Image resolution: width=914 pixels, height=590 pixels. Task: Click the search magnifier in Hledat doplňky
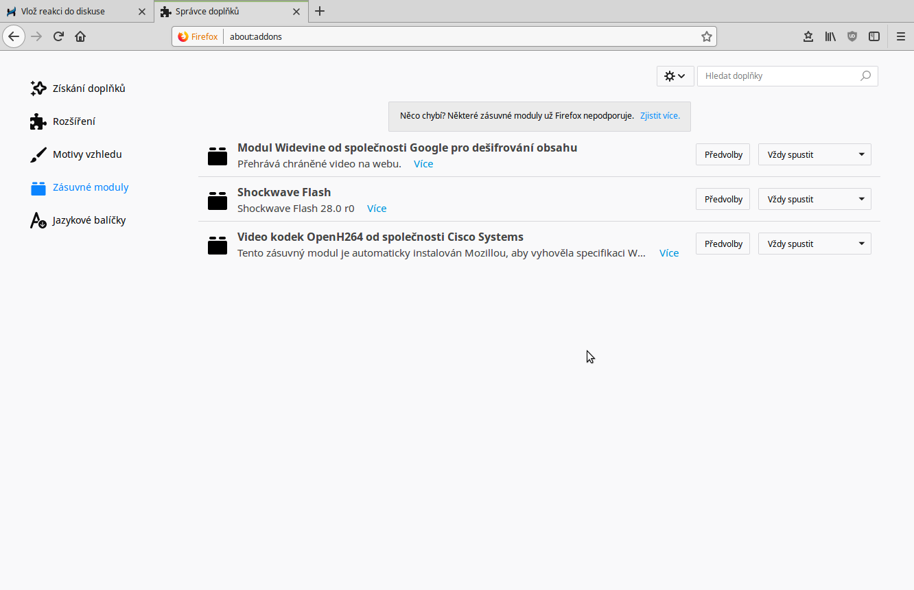865,76
